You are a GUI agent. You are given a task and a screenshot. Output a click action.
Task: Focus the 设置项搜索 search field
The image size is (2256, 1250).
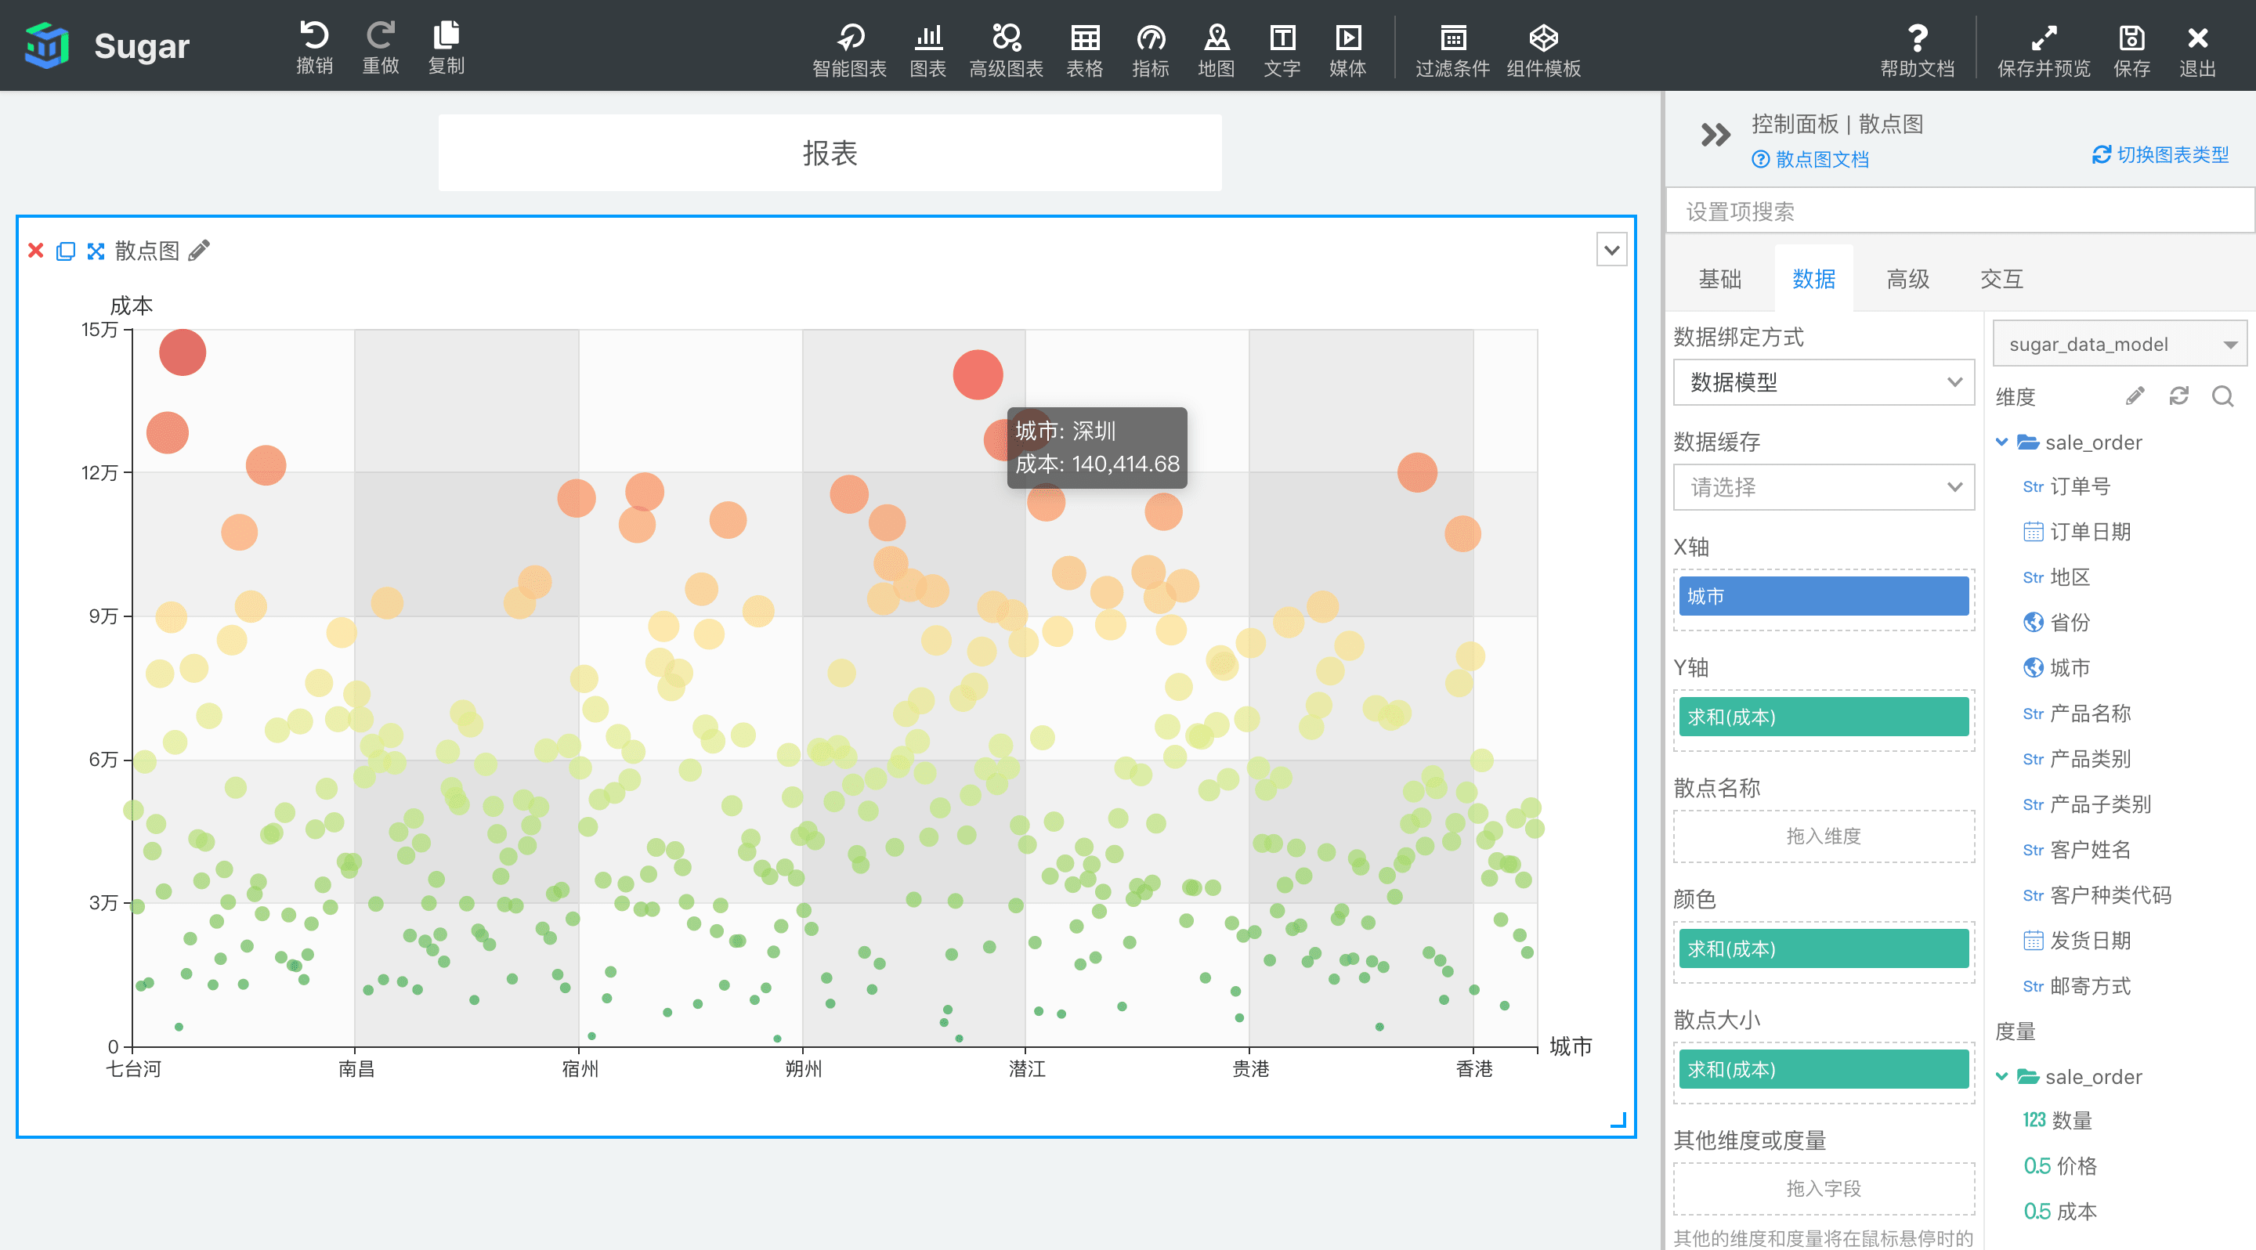pos(1960,211)
